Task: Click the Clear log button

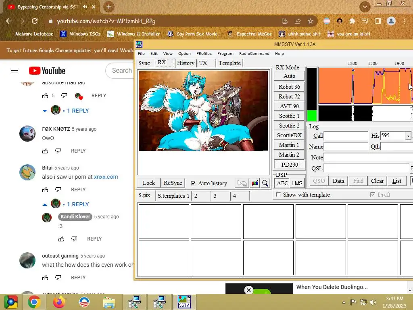Action: (x=377, y=181)
